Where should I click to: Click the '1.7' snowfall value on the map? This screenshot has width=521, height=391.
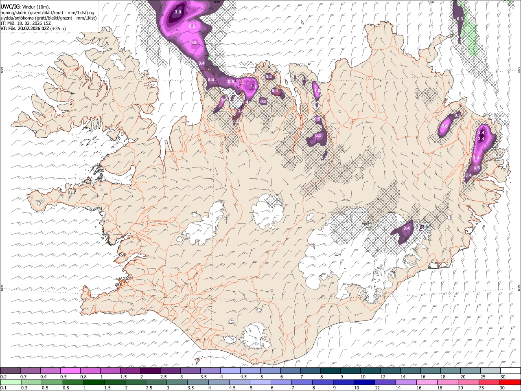[x=254, y=86]
